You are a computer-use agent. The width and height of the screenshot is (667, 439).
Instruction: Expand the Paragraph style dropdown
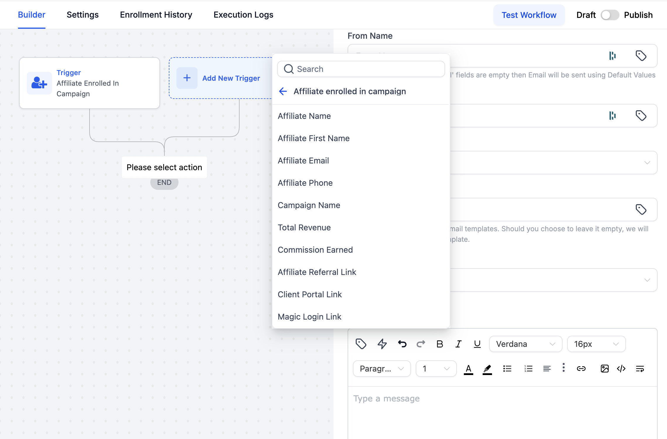(x=381, y=369)
